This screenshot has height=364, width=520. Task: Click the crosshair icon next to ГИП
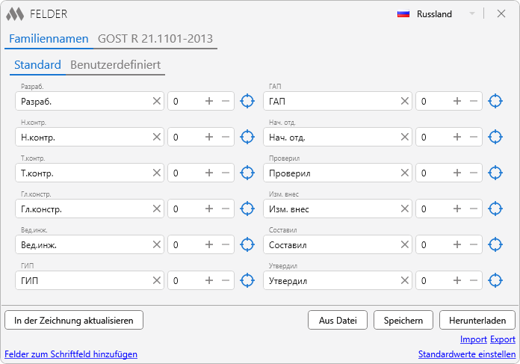pos(247,280)
